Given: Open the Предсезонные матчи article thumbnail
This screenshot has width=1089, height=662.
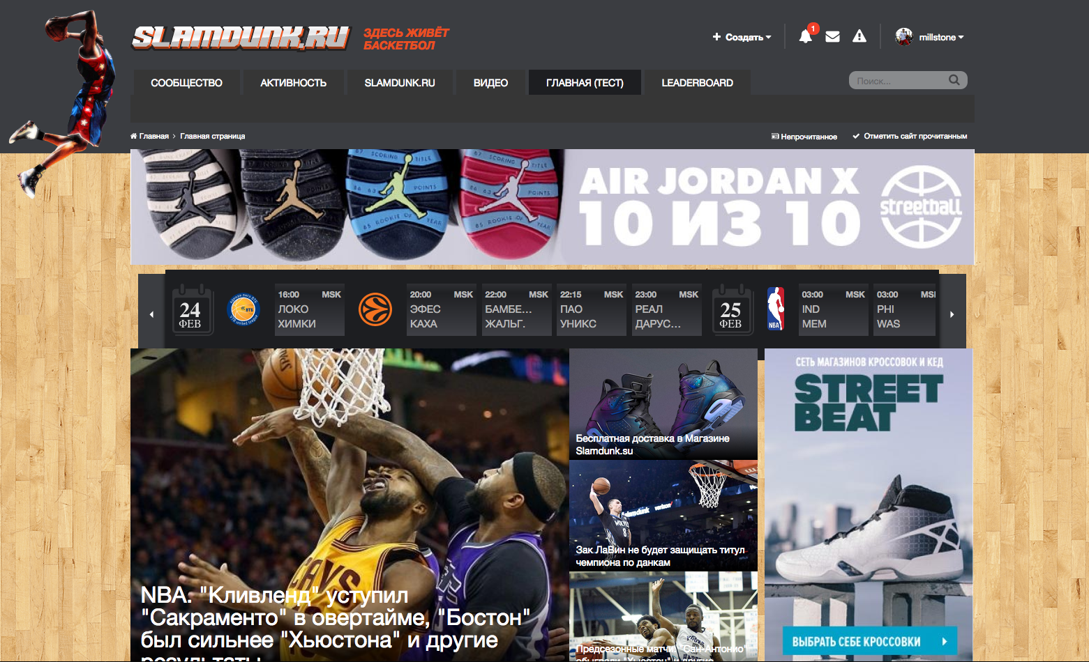Looking at the screenshot, I should pos(663,617).
